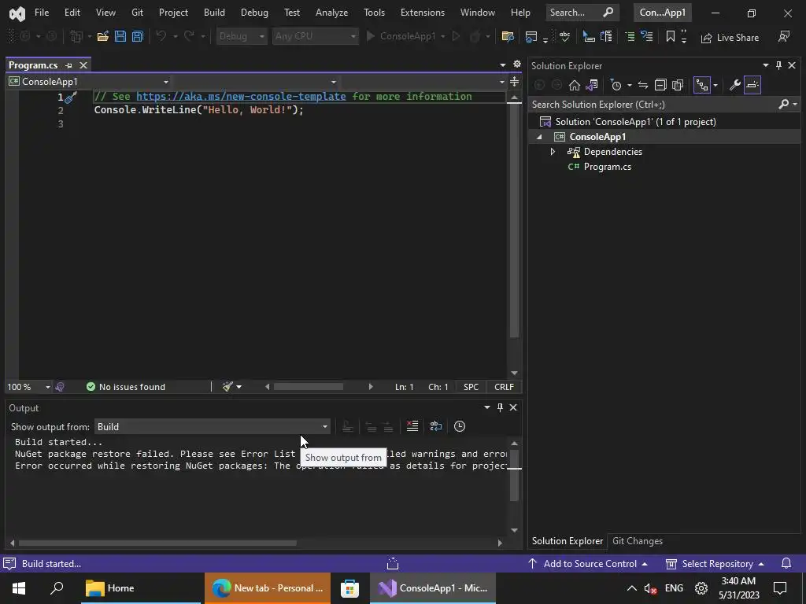
Task: Switch views icon in Solution Explorer
Action: 592,85
